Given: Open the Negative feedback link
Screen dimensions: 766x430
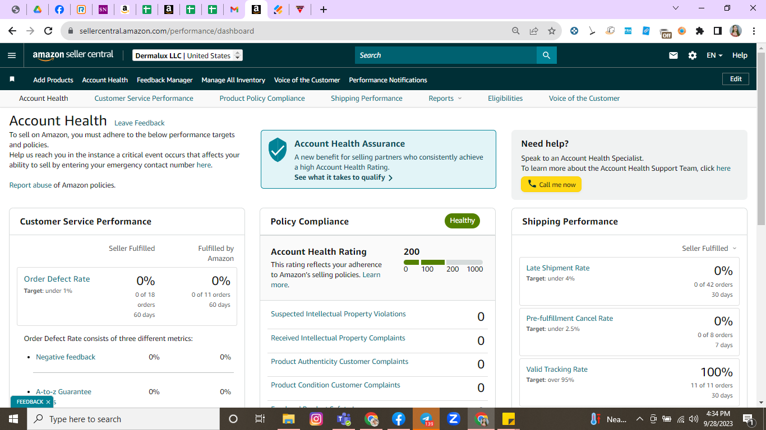Looking at the screenshot, I should tap(66, 357).
